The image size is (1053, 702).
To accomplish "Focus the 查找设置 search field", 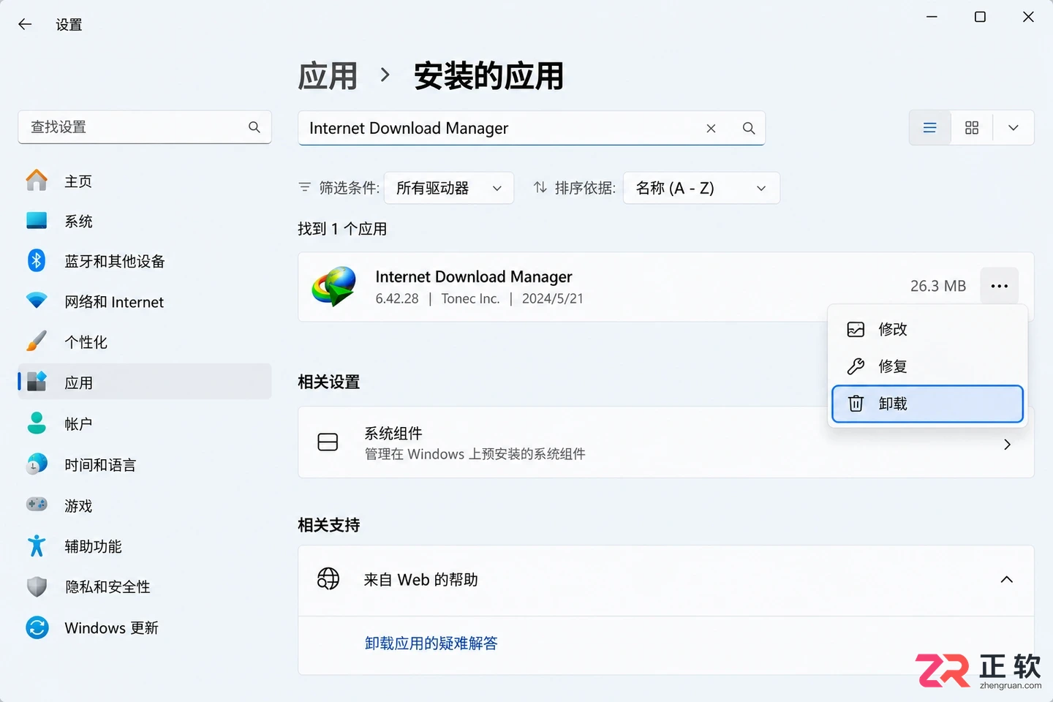I will point(145,127).
